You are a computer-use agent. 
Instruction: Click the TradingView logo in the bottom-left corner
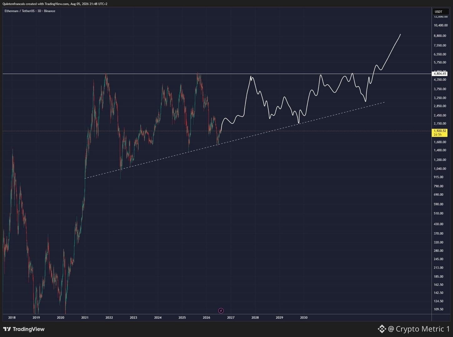click(x=24, y=329)
